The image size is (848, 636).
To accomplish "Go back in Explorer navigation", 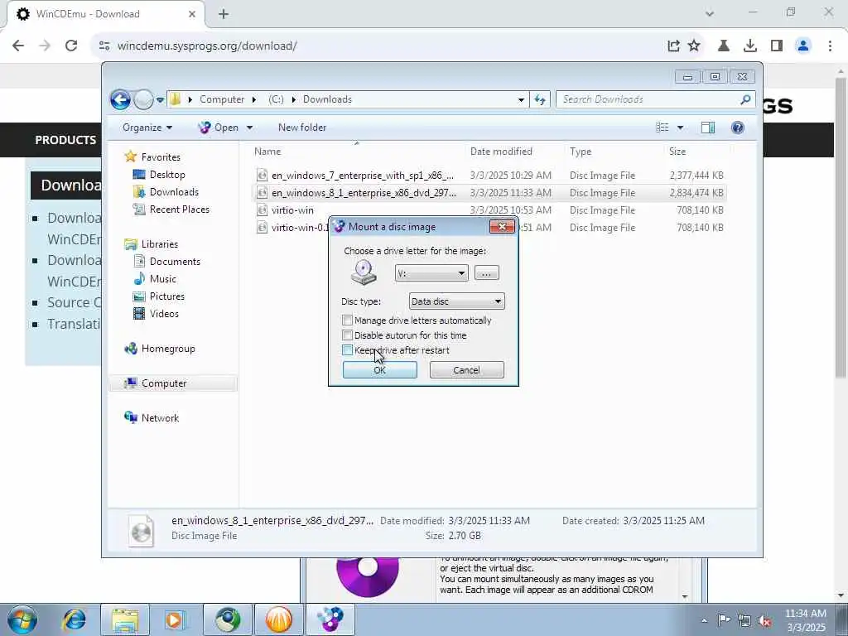I will click(121, 99).
